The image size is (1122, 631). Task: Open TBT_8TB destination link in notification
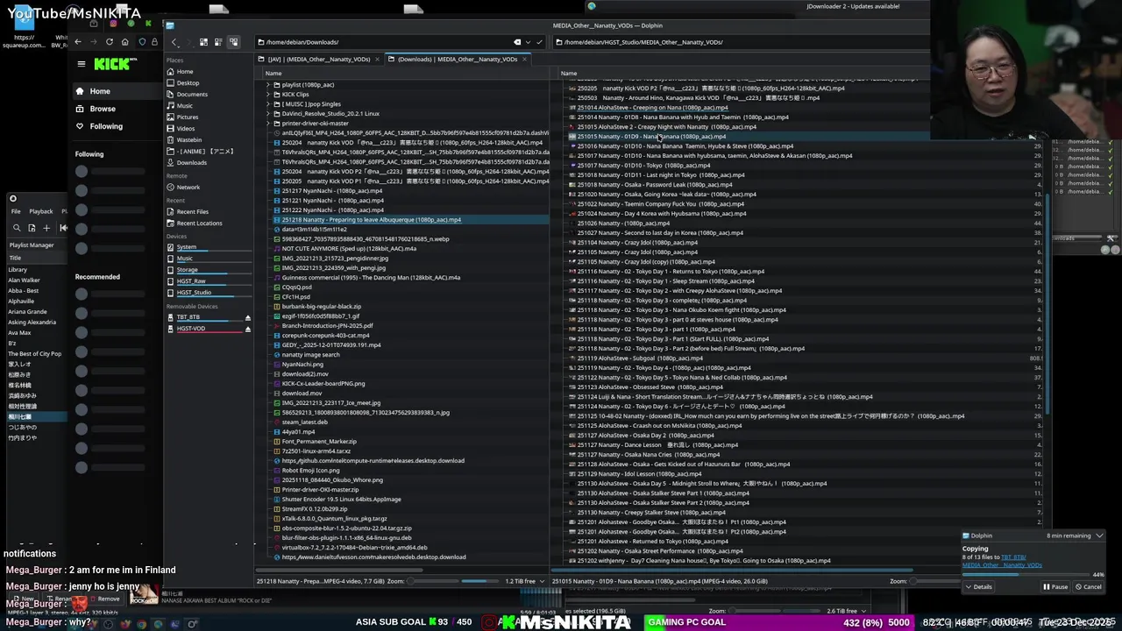pos(1013,557)
